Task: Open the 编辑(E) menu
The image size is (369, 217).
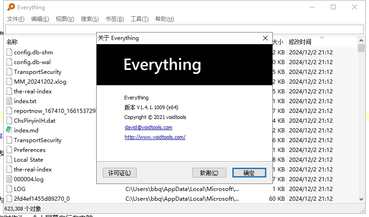Action: [40, 19]
